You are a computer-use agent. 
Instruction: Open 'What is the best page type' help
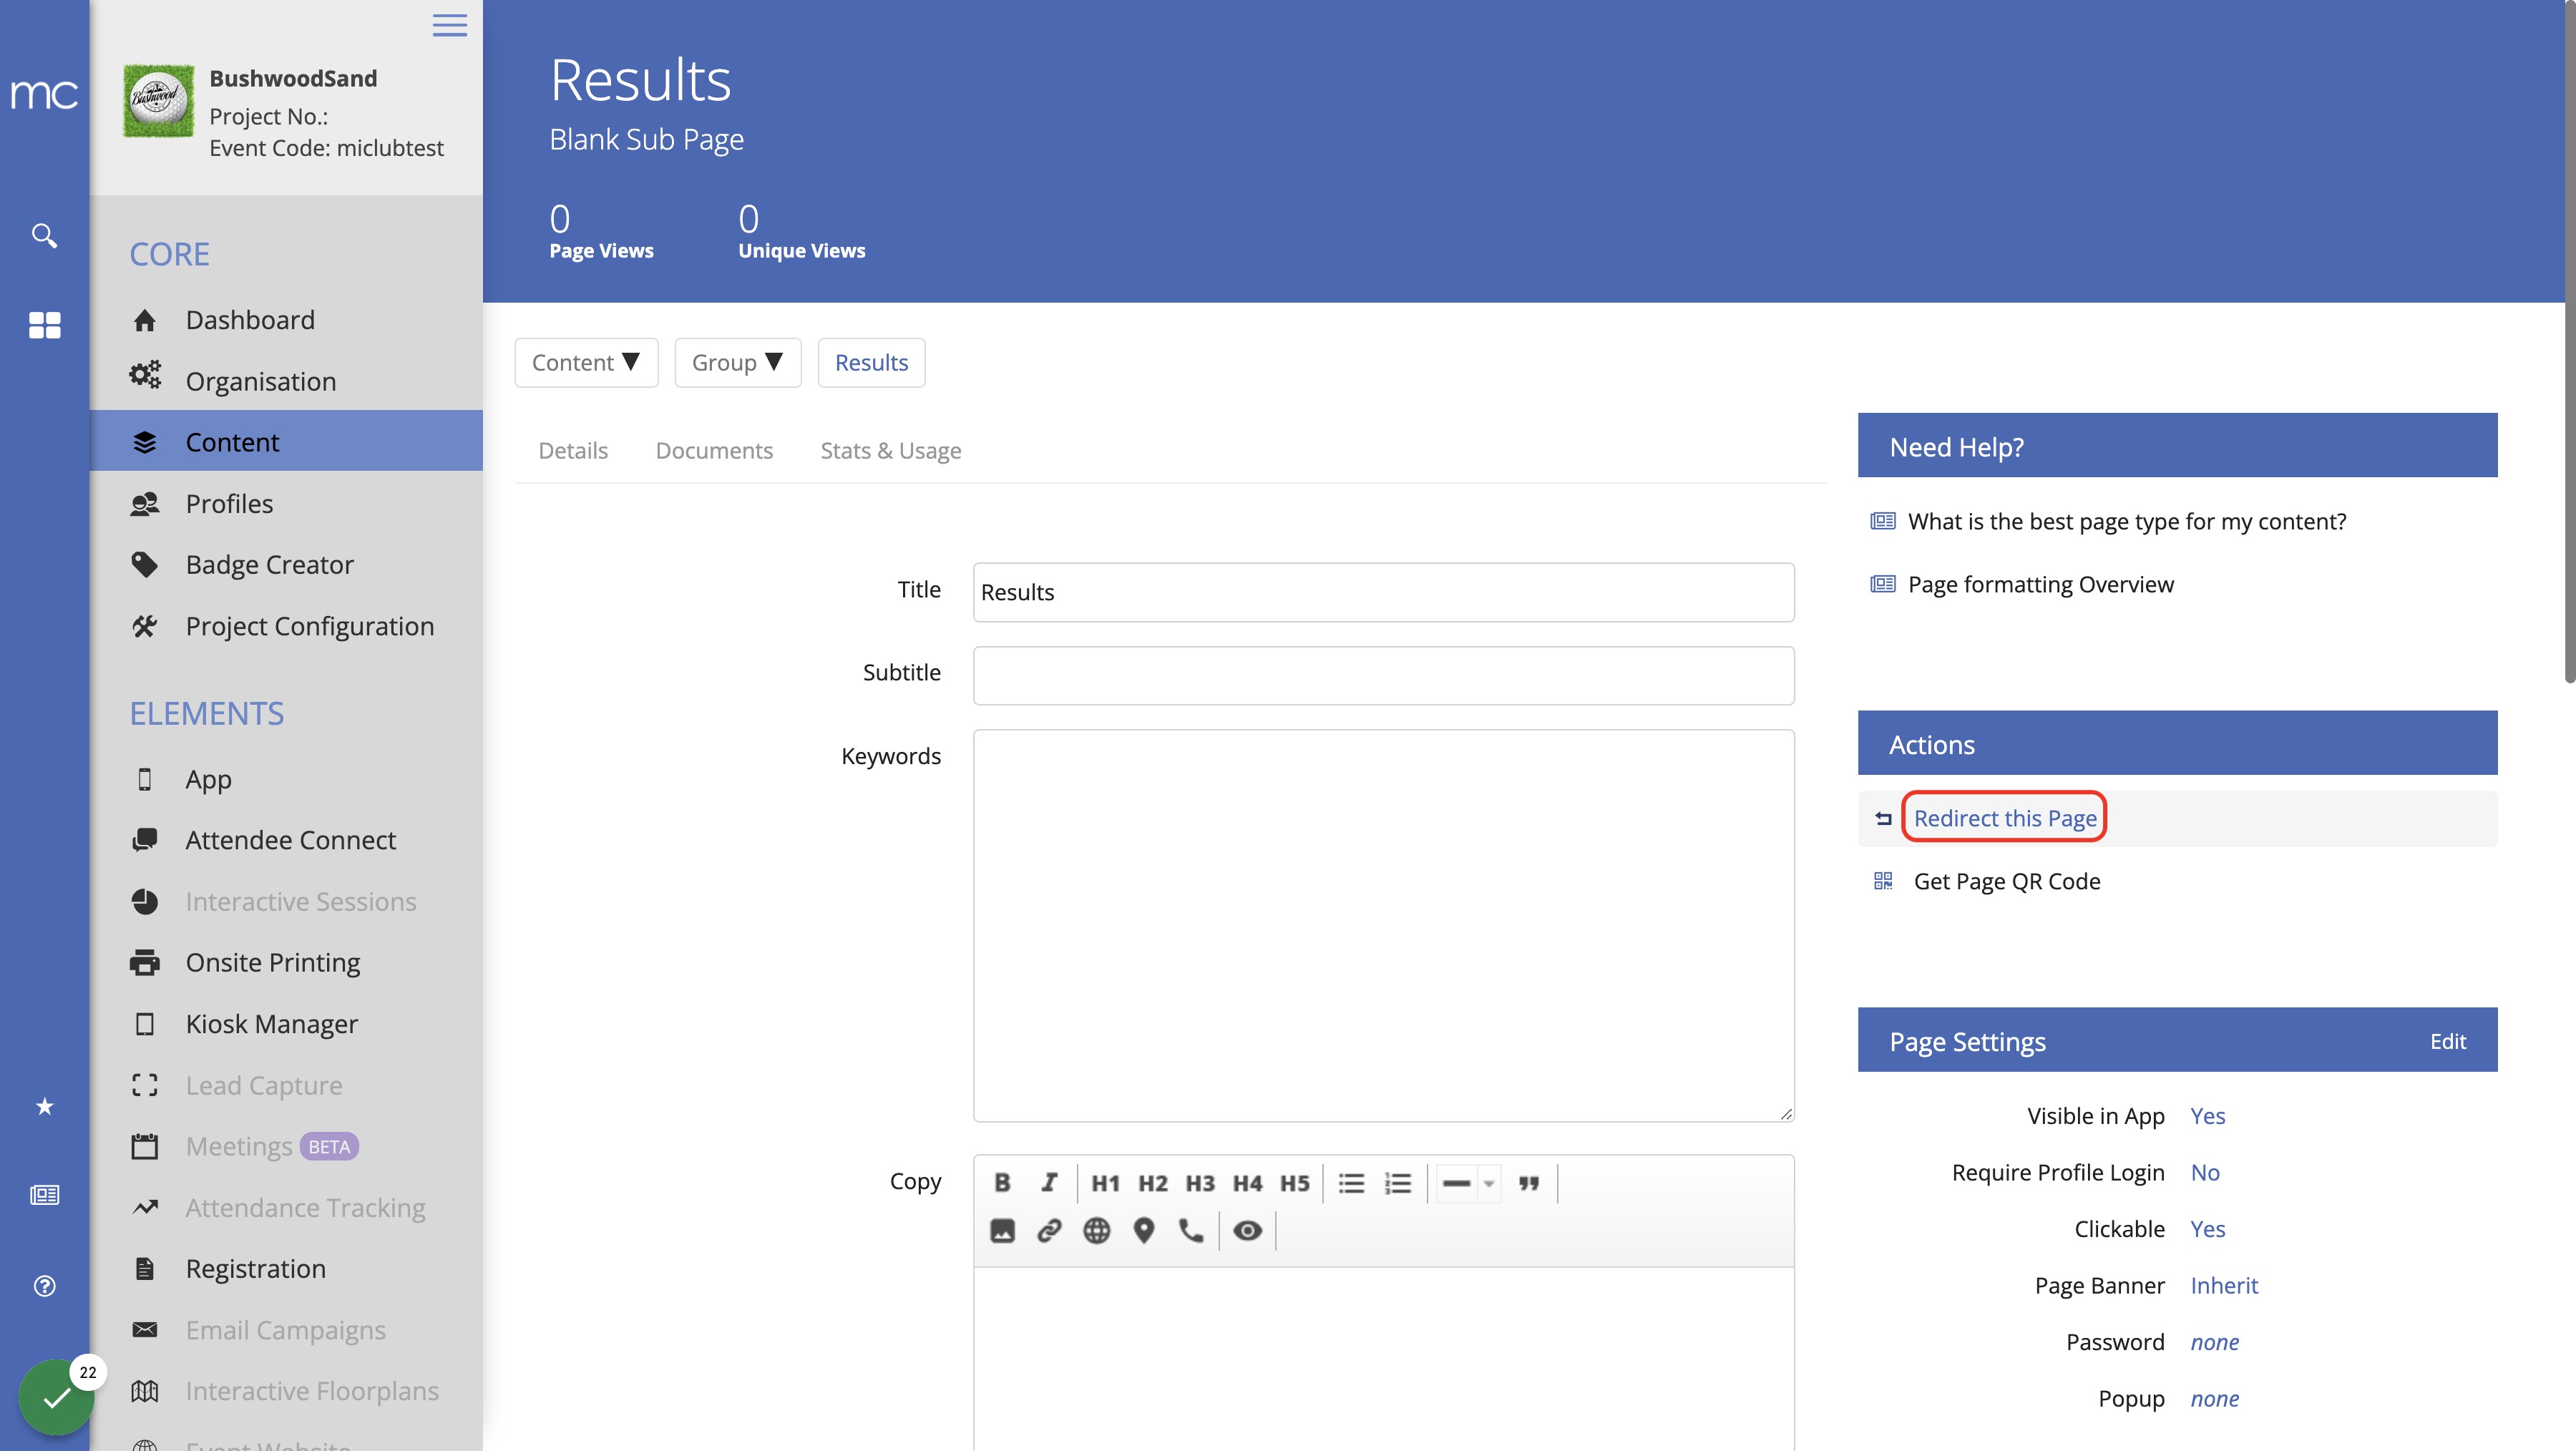pyautogui.click(x=2127, y=521)
